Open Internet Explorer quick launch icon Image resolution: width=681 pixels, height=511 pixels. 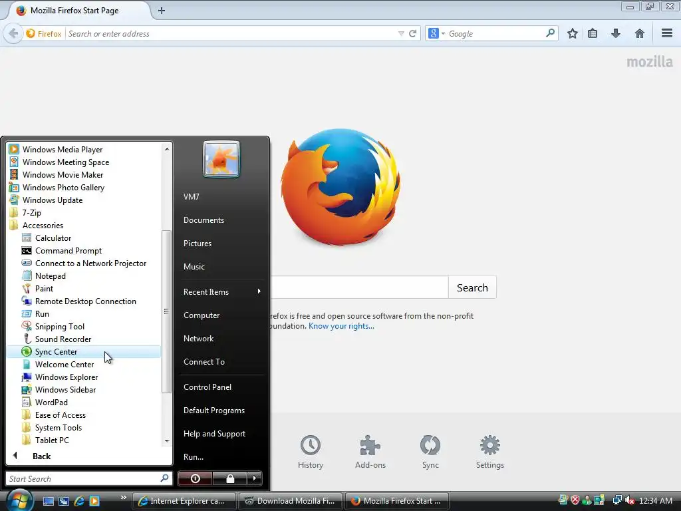pyautogui.click(x=79, y=501)
